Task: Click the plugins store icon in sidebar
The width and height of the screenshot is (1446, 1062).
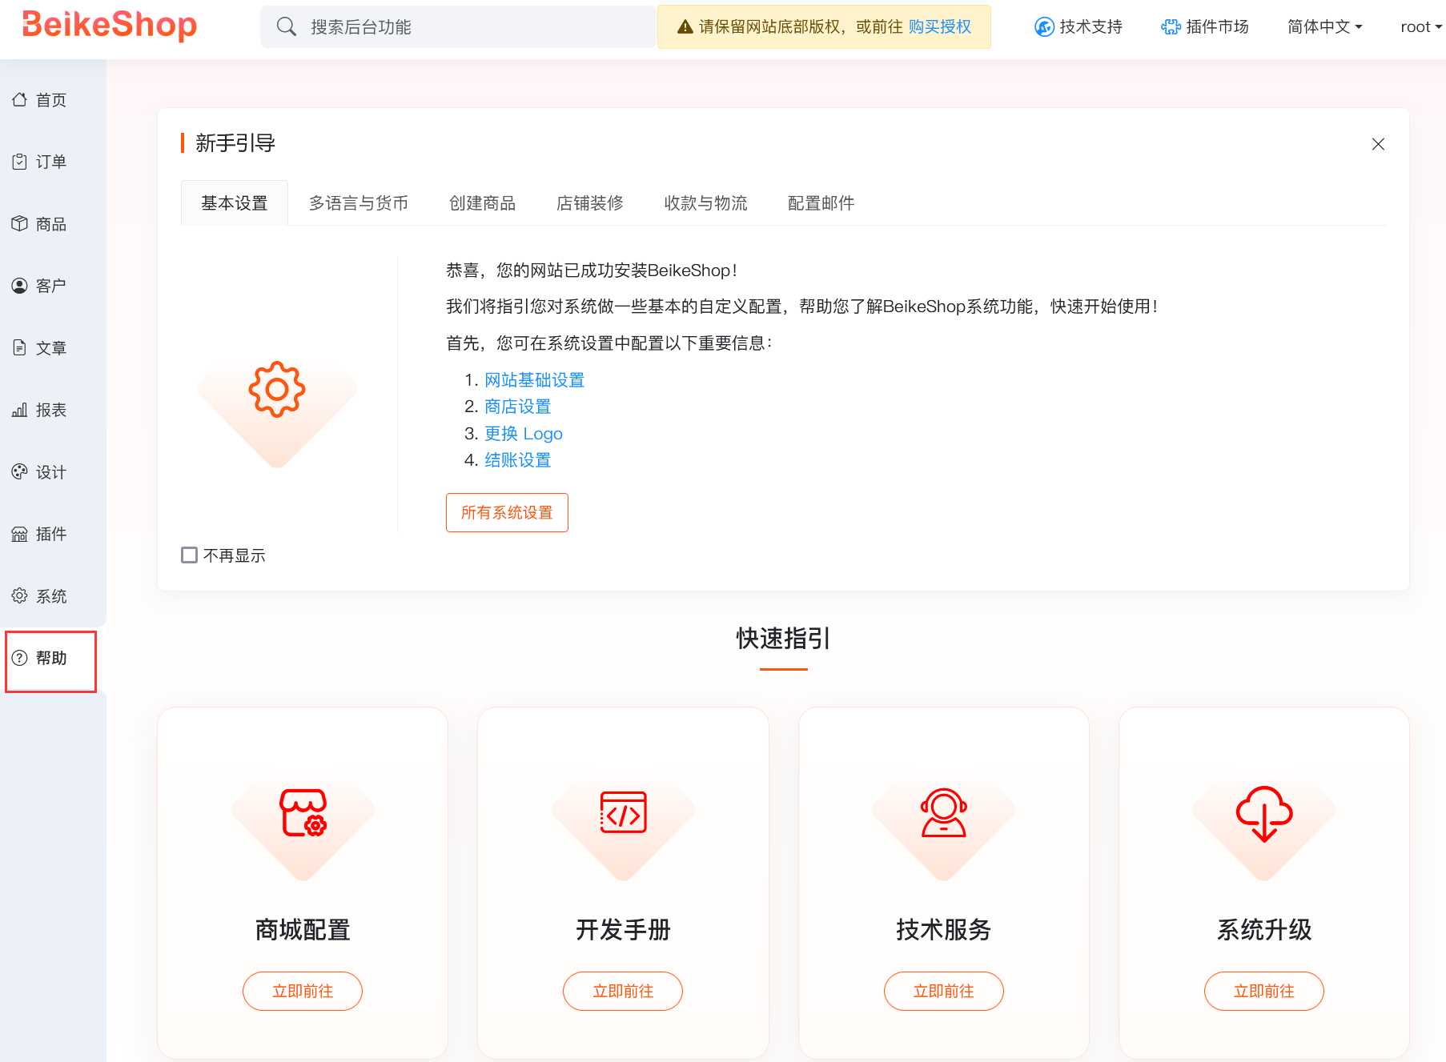Action: point(20,534)
